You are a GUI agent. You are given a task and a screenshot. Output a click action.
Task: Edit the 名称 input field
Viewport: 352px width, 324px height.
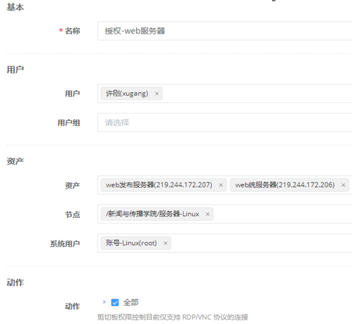225,31
